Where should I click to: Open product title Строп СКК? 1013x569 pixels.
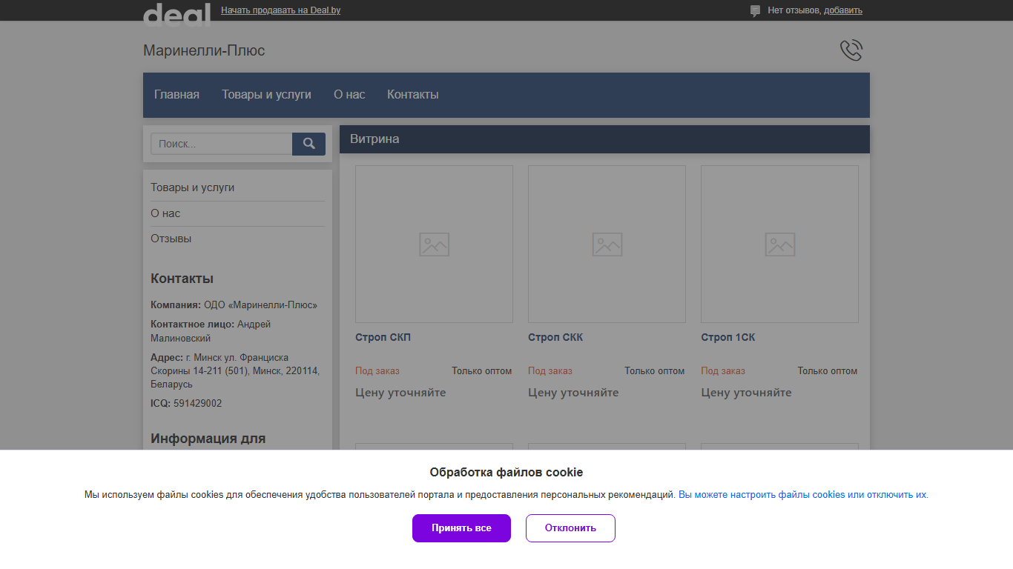(555, 337)
